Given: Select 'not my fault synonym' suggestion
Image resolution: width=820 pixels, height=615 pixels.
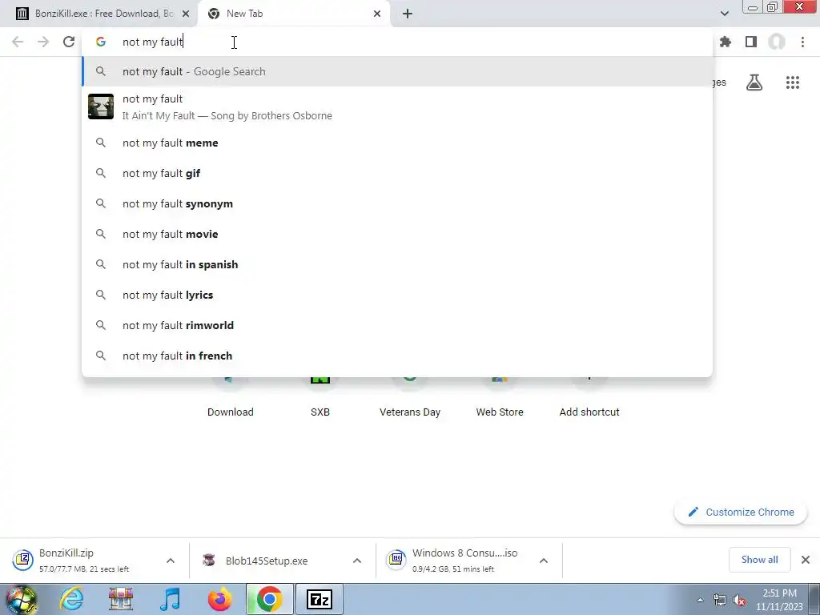Looking at the screenshot, I should click(x=397, y=203).
